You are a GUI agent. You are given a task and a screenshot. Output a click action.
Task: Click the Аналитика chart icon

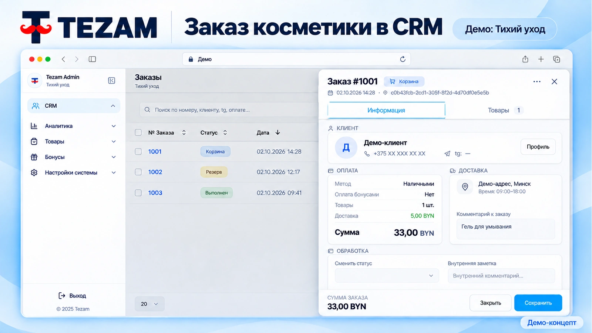coord(34,126)
